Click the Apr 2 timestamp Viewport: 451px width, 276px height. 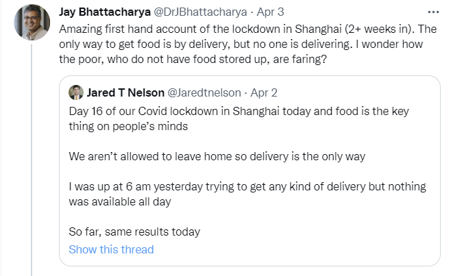[x=263, y=92]
